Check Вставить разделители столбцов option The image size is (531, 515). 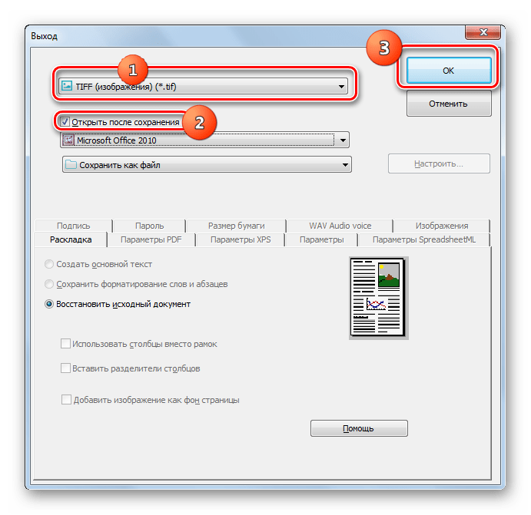[65, 368]
